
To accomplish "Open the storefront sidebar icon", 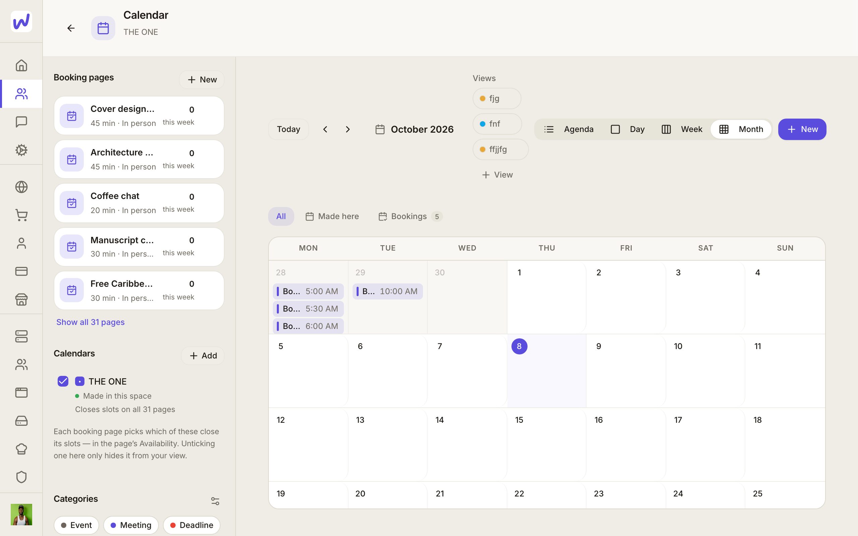I will [21, 299].
